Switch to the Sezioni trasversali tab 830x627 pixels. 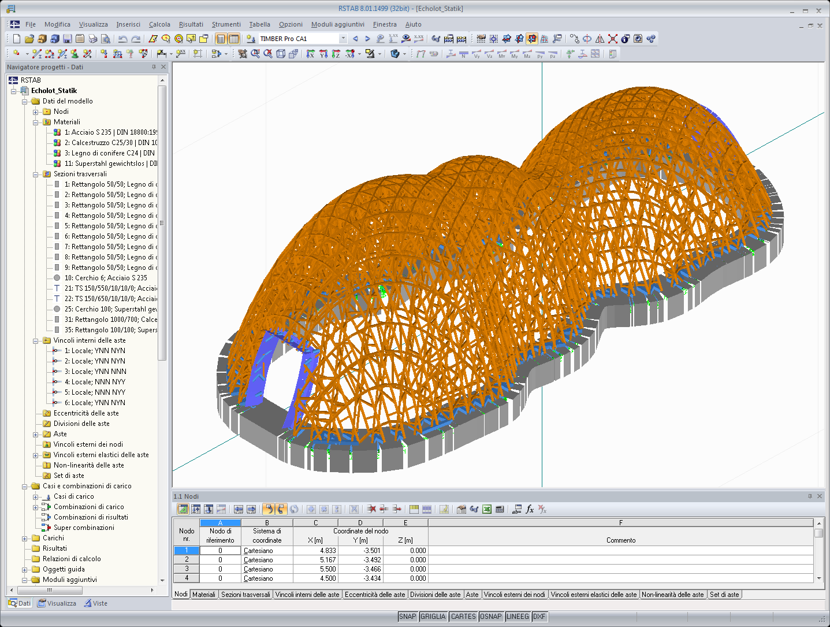[245, 595]
